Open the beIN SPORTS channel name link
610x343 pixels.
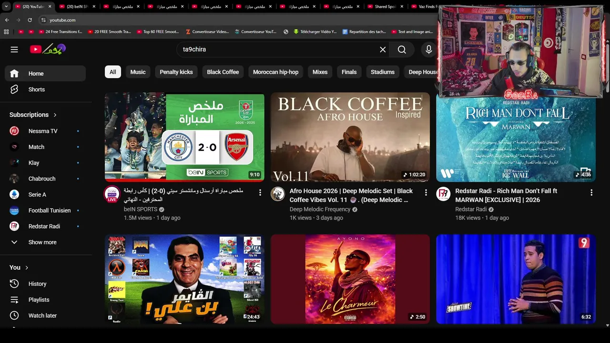[x=141, y=209]
